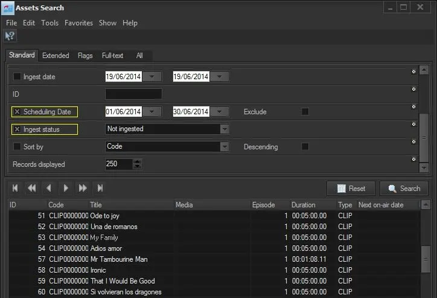Tick the Descending checkbox
The height and width of the screenshot is (298, 437).
click(x=305, y=146)
